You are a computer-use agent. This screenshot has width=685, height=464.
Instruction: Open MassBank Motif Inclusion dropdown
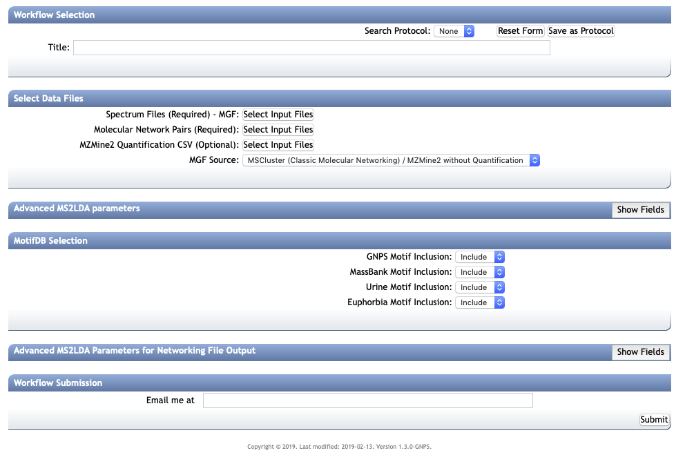[480, 272]
